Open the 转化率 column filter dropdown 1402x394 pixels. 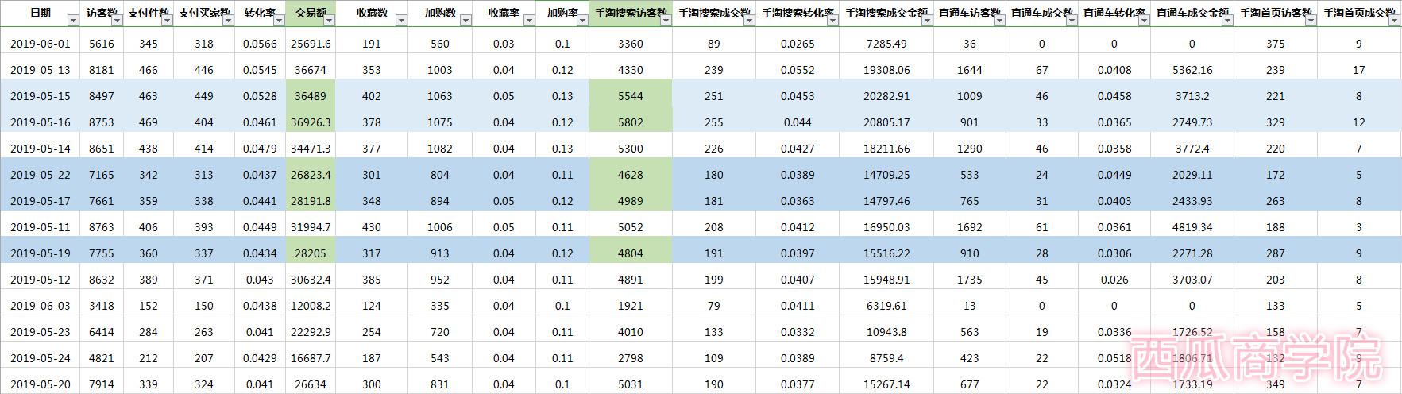(x=278, y=21)
